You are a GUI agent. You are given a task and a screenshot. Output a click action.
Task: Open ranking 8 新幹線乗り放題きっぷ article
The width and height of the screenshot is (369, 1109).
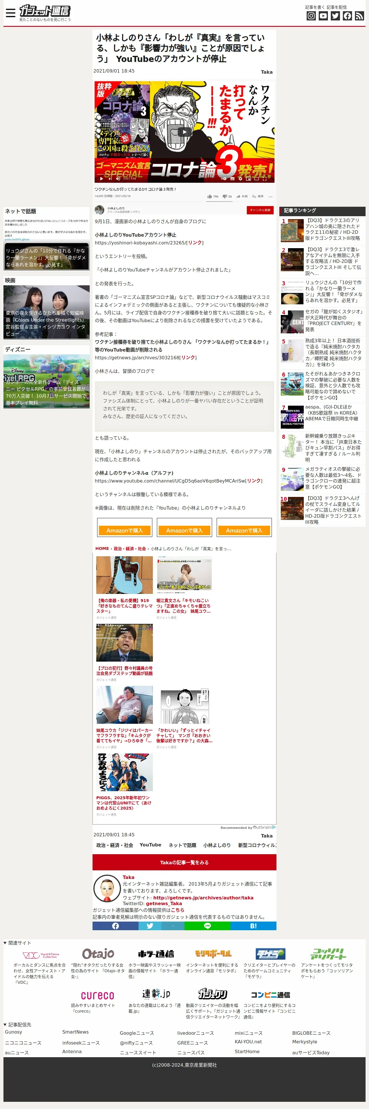(322, 448)
